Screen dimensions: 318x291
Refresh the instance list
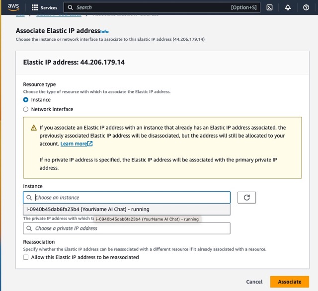246,197
